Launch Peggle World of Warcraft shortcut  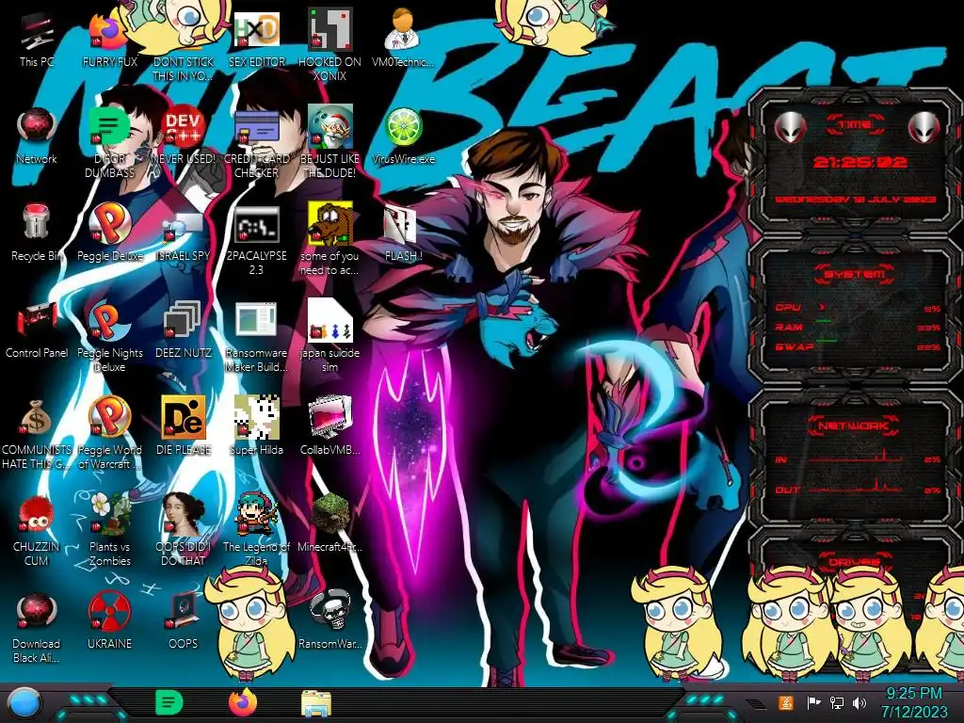109,433
